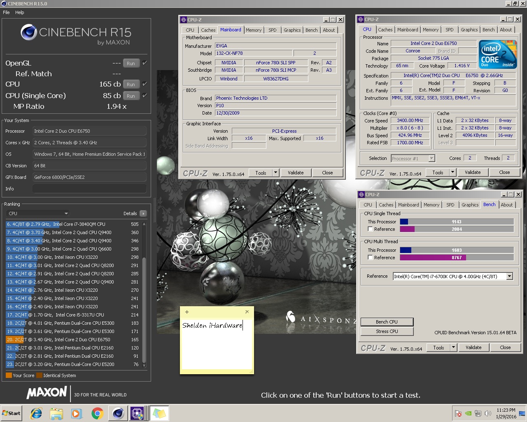Click the orange Your Score legend swatch
Screen dimensions: 527x422
[x=9, y=375]
